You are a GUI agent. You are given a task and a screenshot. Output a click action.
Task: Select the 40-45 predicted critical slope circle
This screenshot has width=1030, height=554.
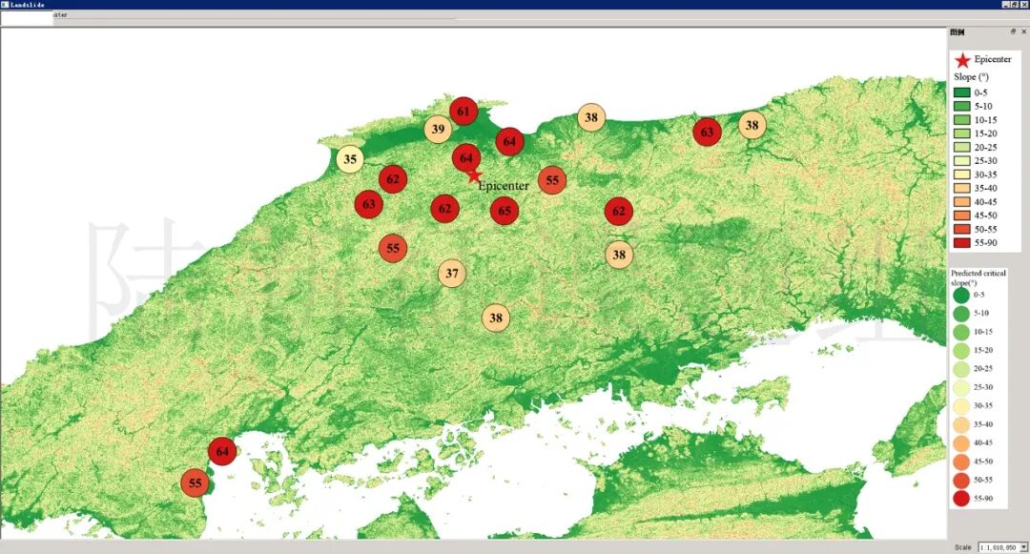[x=961, y=442]
